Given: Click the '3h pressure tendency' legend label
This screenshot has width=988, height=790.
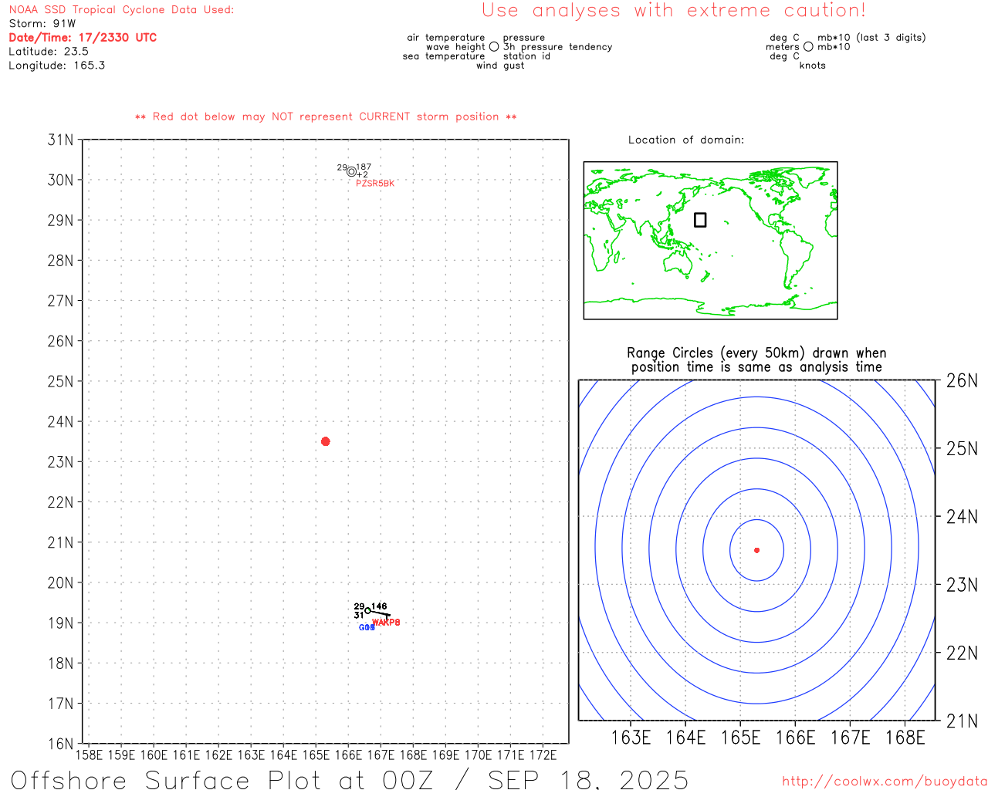Looking at the screenshot, I should (558, 47).
